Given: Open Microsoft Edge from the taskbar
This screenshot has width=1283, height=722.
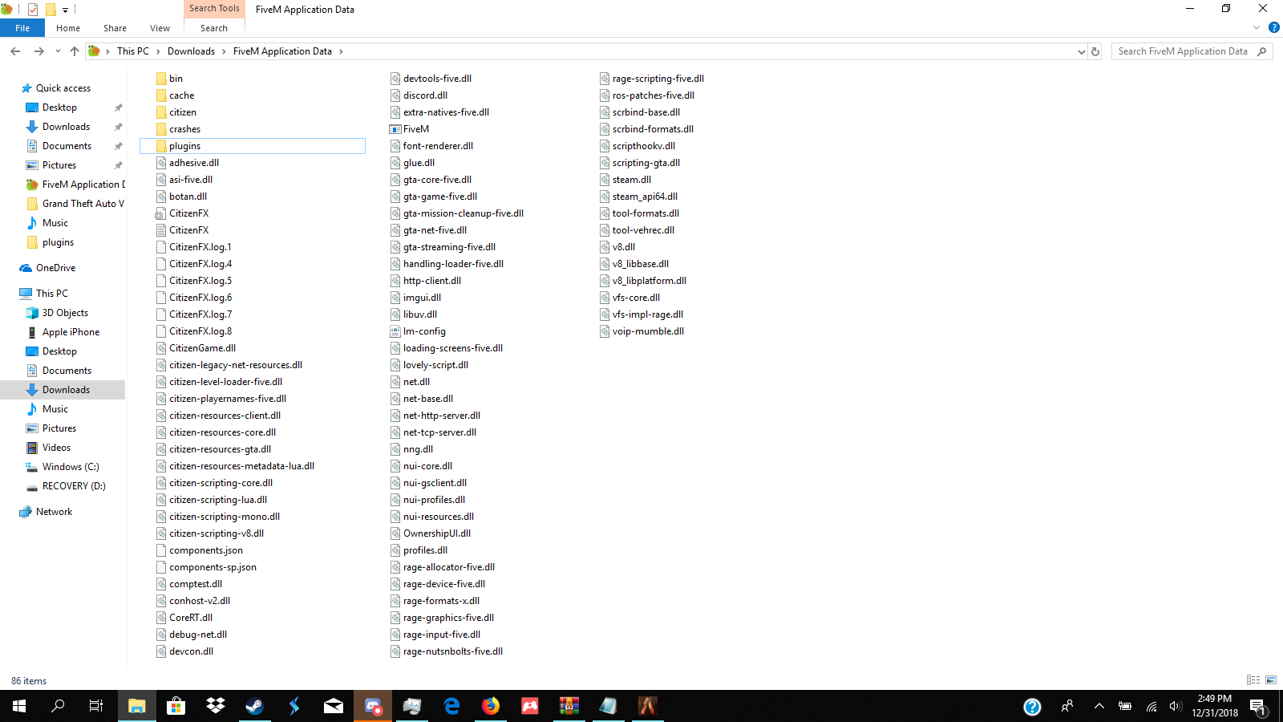Looking at the screenshot, I should (451, 706).
